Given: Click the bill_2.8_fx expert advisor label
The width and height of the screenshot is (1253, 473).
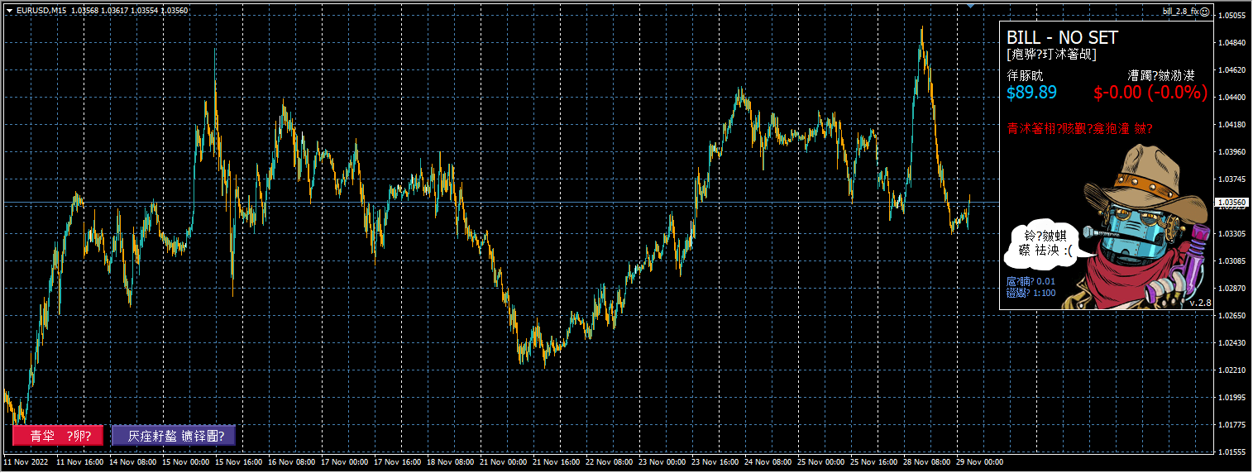Looking at the screenshot, I should [x=1179, y=12].
